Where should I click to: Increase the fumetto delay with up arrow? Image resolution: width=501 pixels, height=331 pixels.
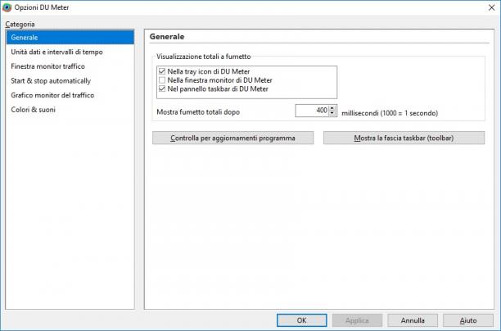tap(332, 108)
